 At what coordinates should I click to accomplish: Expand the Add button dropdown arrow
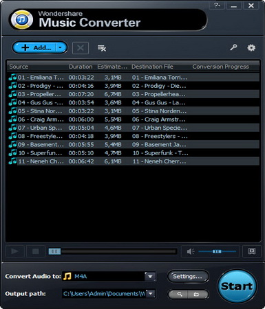point(61,47)
